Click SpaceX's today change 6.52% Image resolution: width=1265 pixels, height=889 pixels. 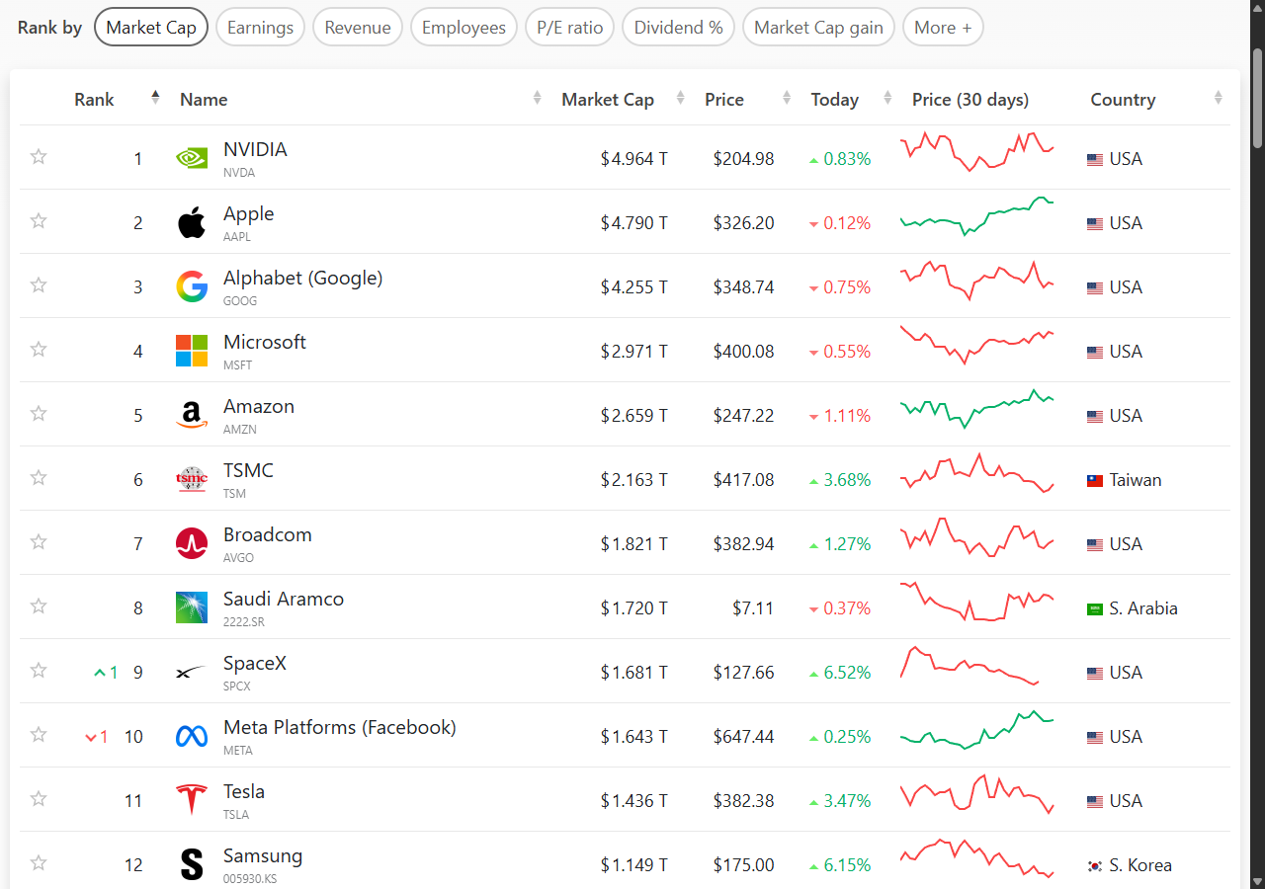tap(840, 673)
